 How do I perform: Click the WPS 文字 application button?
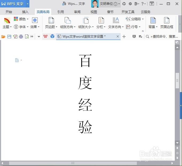(x=13, y=4)
